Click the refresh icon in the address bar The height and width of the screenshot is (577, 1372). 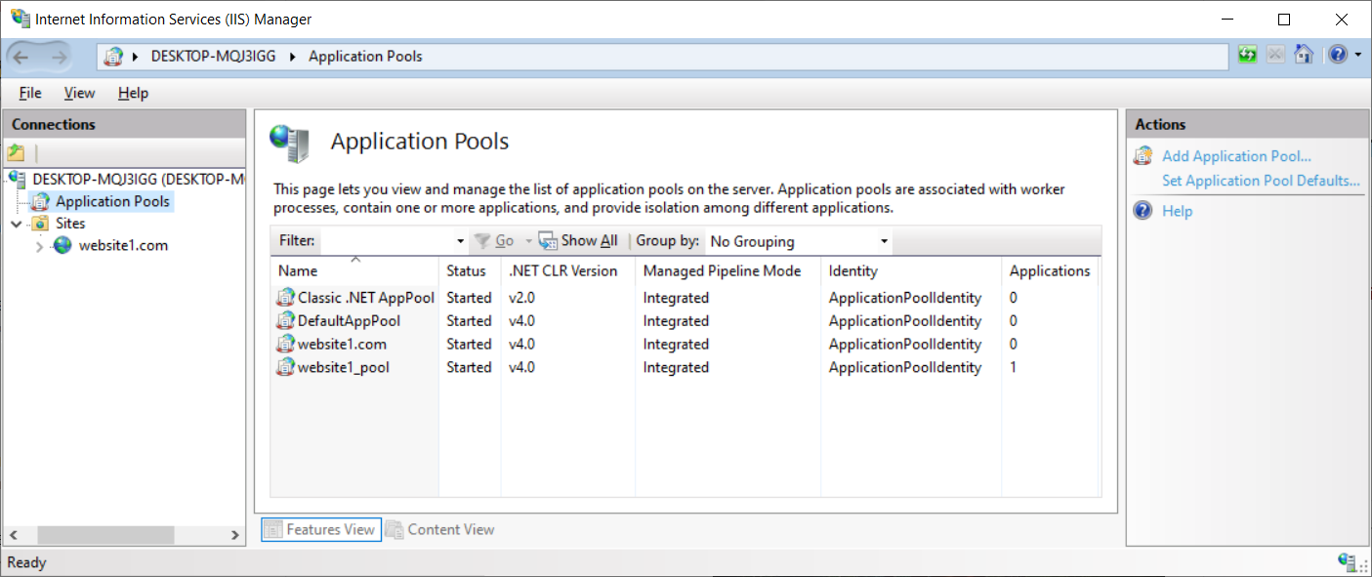point(1247,55)
